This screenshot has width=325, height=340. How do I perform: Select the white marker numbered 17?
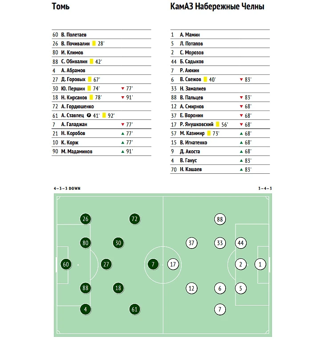click(x=173, y=264)
